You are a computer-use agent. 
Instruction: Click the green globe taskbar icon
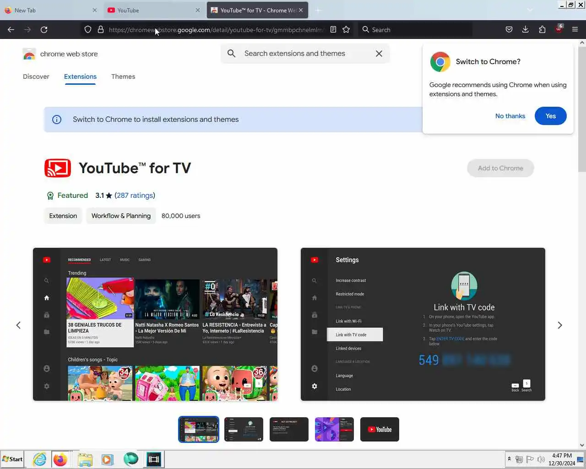click(x=130, y=459)
